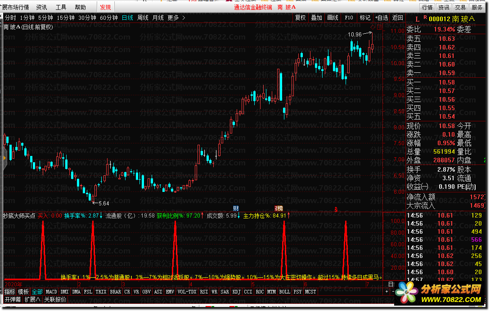Click the 行情 button at top right

coord(427,8)
